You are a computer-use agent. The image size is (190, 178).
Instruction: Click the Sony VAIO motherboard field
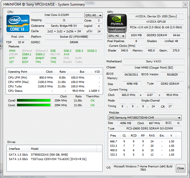point(153,61)
